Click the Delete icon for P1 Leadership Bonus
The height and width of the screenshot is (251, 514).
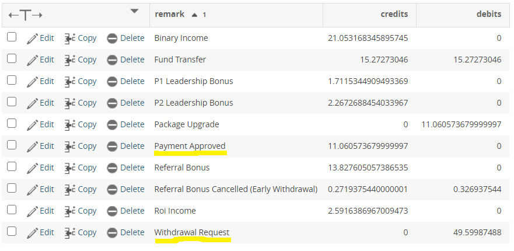pyautogui.click(x=112, y=81)
